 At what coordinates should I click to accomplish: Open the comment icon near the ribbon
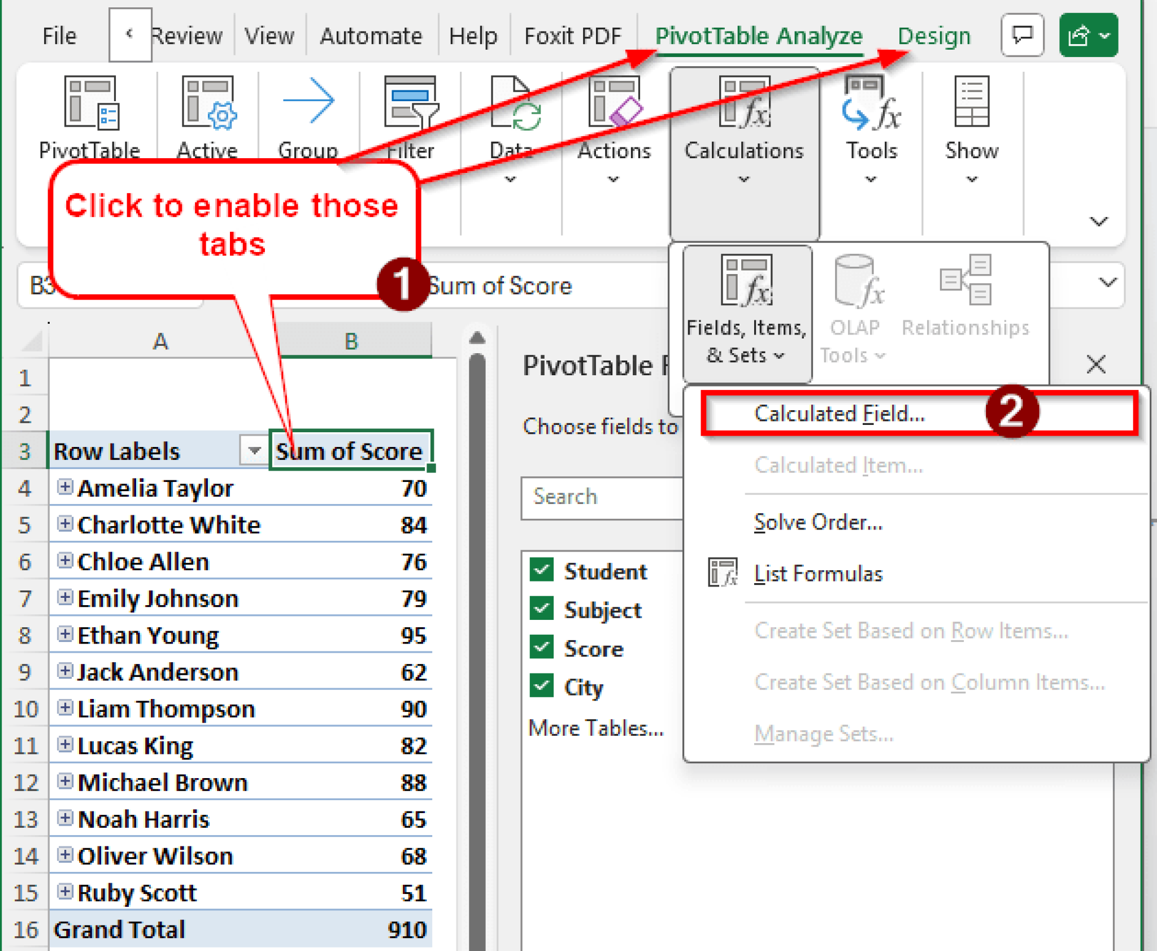[1023, 35]
